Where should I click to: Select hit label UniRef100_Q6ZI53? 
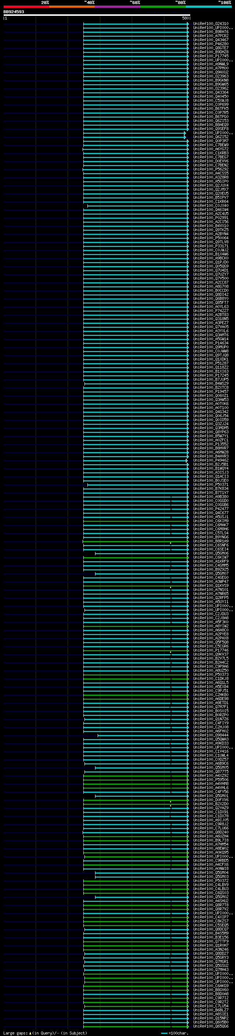coord(210,121)
